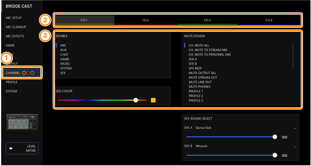Open the MIC CLEANUP page

coord(16,27)
